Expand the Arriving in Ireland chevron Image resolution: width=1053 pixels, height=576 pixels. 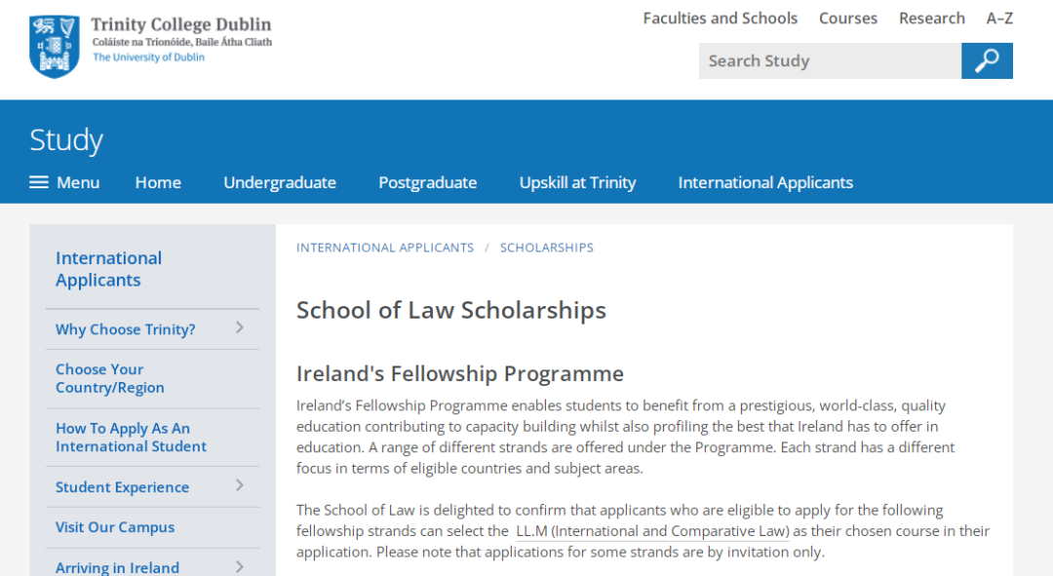(240, 566)
